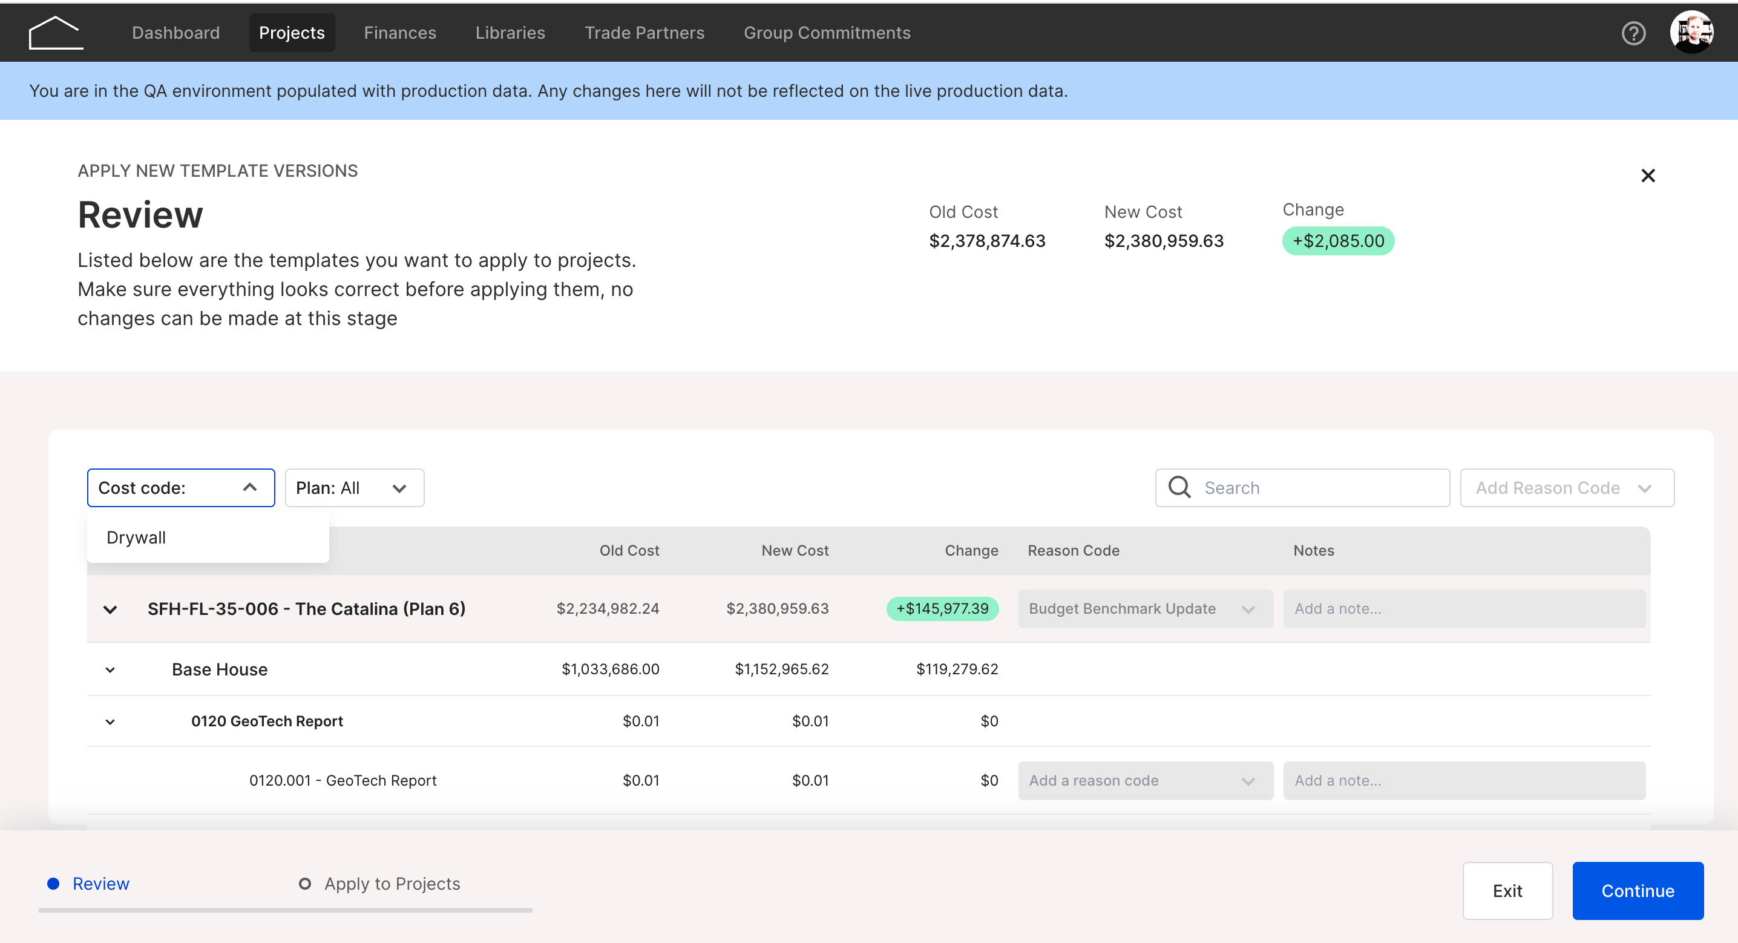Open the Add Reason Code dropdown
1738x943 pixels.
[1567, 487]
